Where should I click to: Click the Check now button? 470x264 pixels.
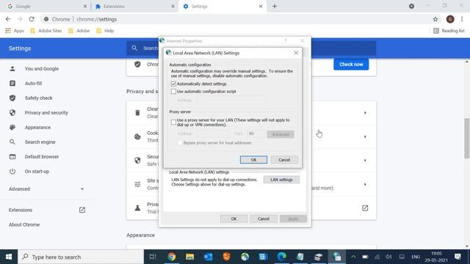coord(351,65)
